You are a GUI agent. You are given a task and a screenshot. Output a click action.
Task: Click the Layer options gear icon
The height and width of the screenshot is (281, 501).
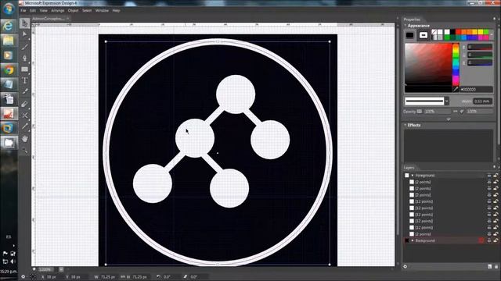405,267
